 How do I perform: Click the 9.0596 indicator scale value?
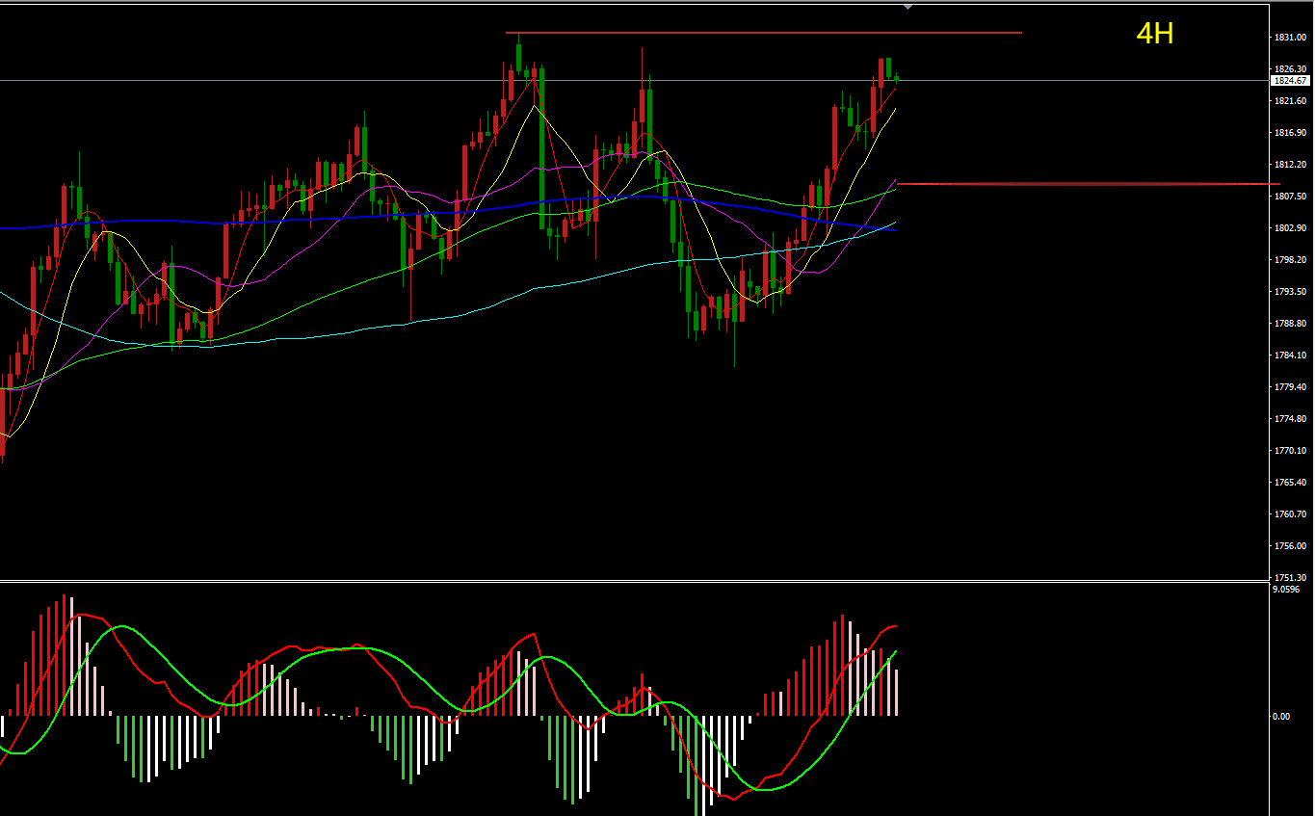(1286, 590)
